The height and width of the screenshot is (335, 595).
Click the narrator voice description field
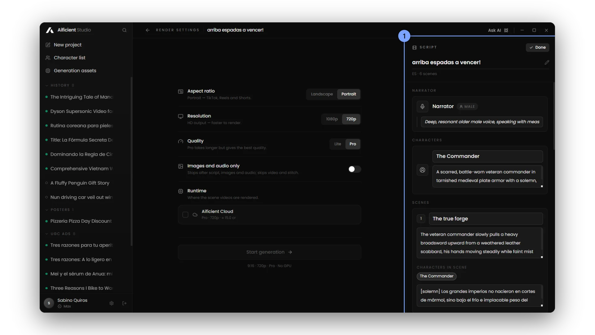point(482,122)
